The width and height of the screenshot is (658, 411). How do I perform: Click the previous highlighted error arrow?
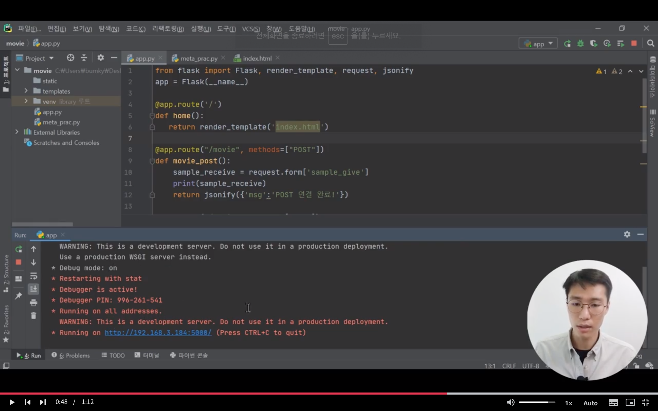[630, 71]
